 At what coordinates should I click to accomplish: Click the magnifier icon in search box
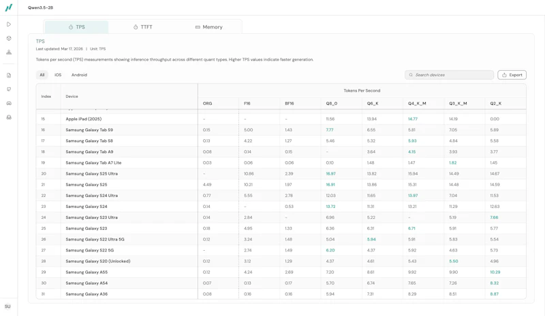point(411,75)
